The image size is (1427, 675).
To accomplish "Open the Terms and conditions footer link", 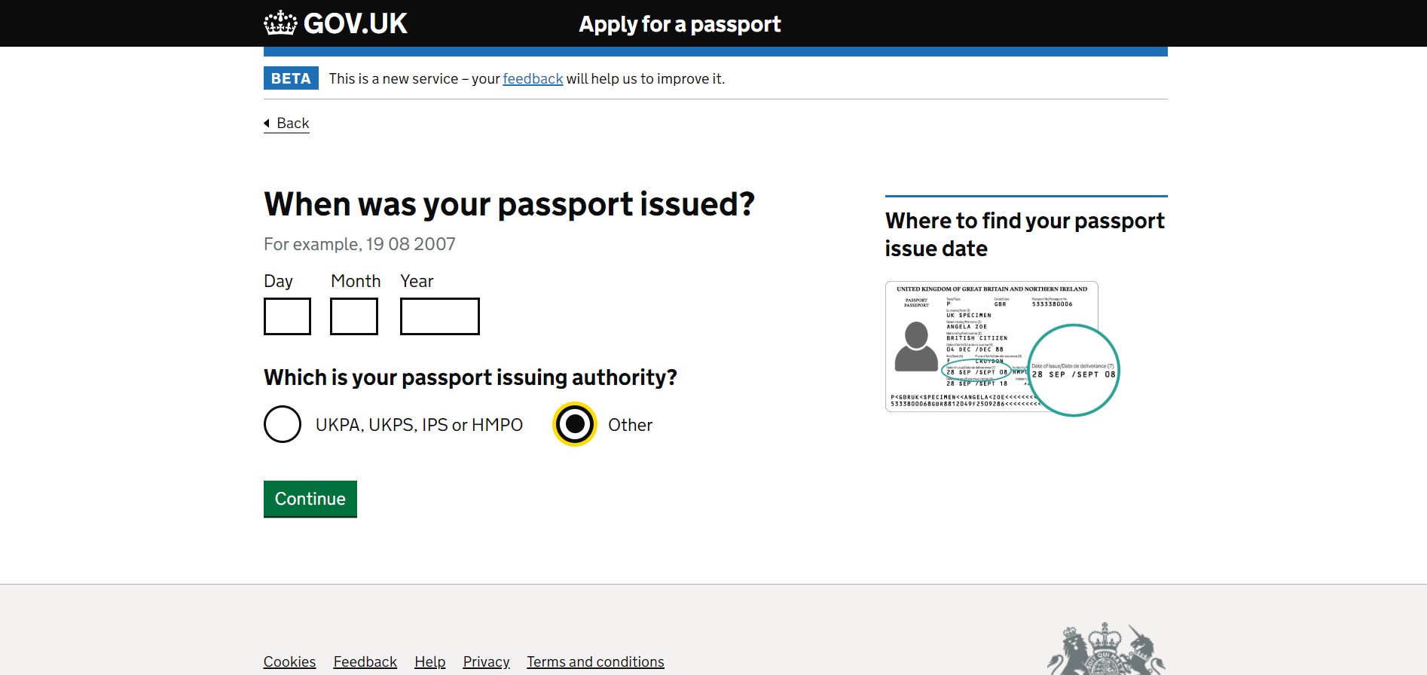I will pos(595,661).
